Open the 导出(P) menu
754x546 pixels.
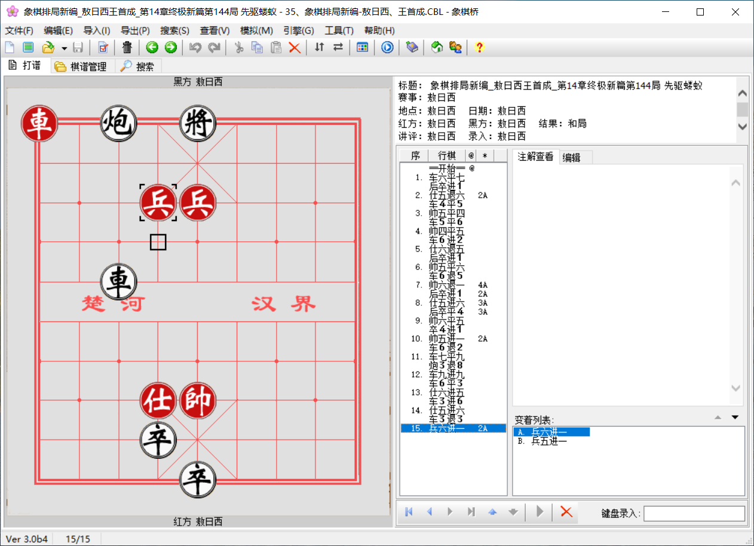135,30
